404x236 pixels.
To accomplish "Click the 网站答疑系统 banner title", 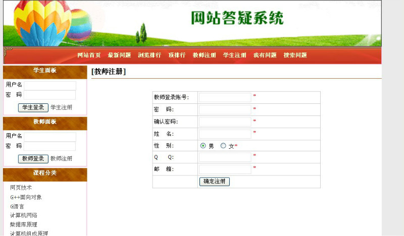I will (x=237, y=18).
